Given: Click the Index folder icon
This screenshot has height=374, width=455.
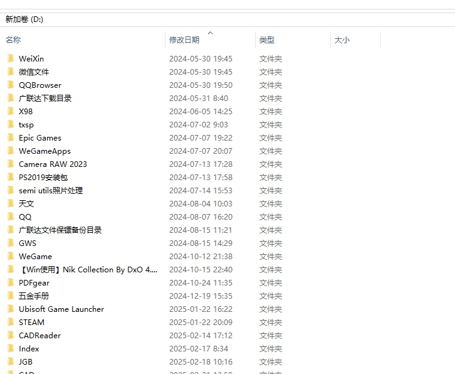Looking at the screenshot, I should click(11, 348).
